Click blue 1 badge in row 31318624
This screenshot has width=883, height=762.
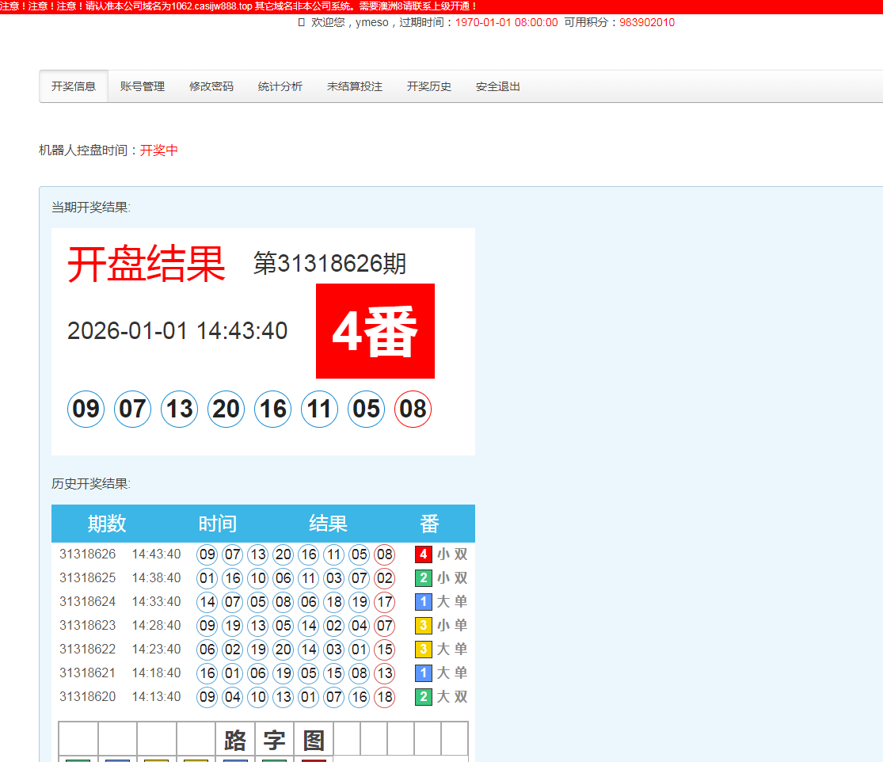pos(424,602)
